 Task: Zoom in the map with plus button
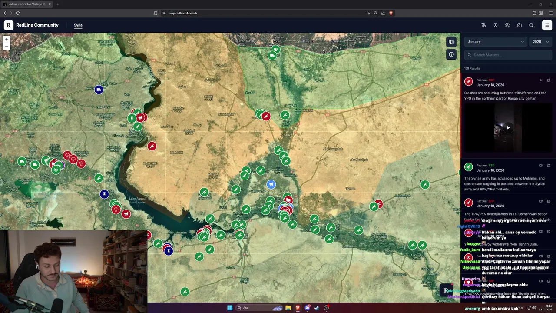[7, 39]
